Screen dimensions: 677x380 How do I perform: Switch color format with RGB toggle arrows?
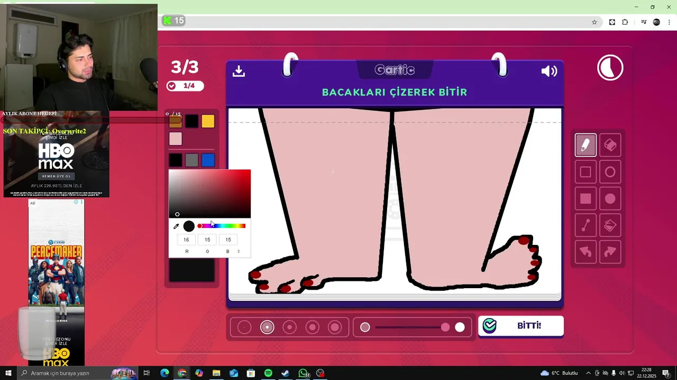pos(239,251)
